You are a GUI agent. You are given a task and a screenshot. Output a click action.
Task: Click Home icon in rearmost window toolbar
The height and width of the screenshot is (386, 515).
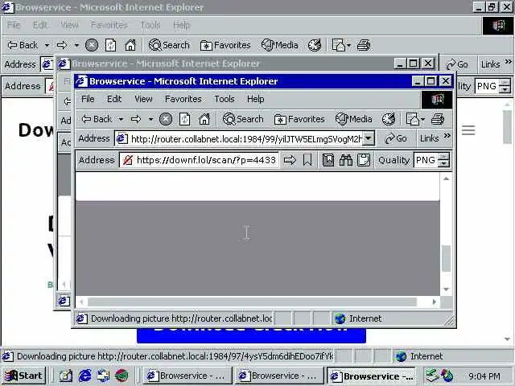[130, 45]
